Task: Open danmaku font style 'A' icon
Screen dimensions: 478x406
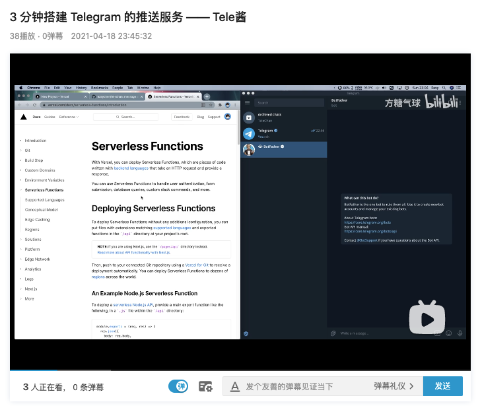Action: pos(235,386)
